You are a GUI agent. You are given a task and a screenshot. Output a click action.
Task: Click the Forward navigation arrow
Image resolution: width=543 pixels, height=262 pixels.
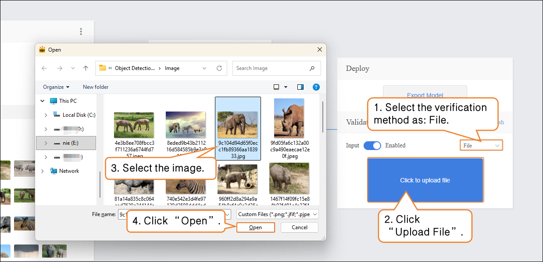pyautogui.click(x=60, y=68)
